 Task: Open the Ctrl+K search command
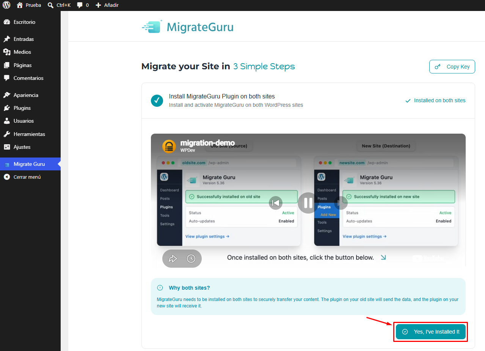click(59, 5)
